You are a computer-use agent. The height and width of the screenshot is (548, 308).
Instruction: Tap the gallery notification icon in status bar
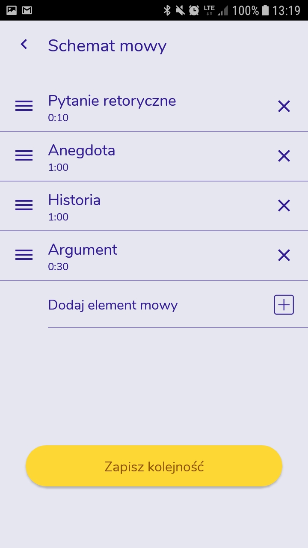pyautogui.click(x=12, y=10)
